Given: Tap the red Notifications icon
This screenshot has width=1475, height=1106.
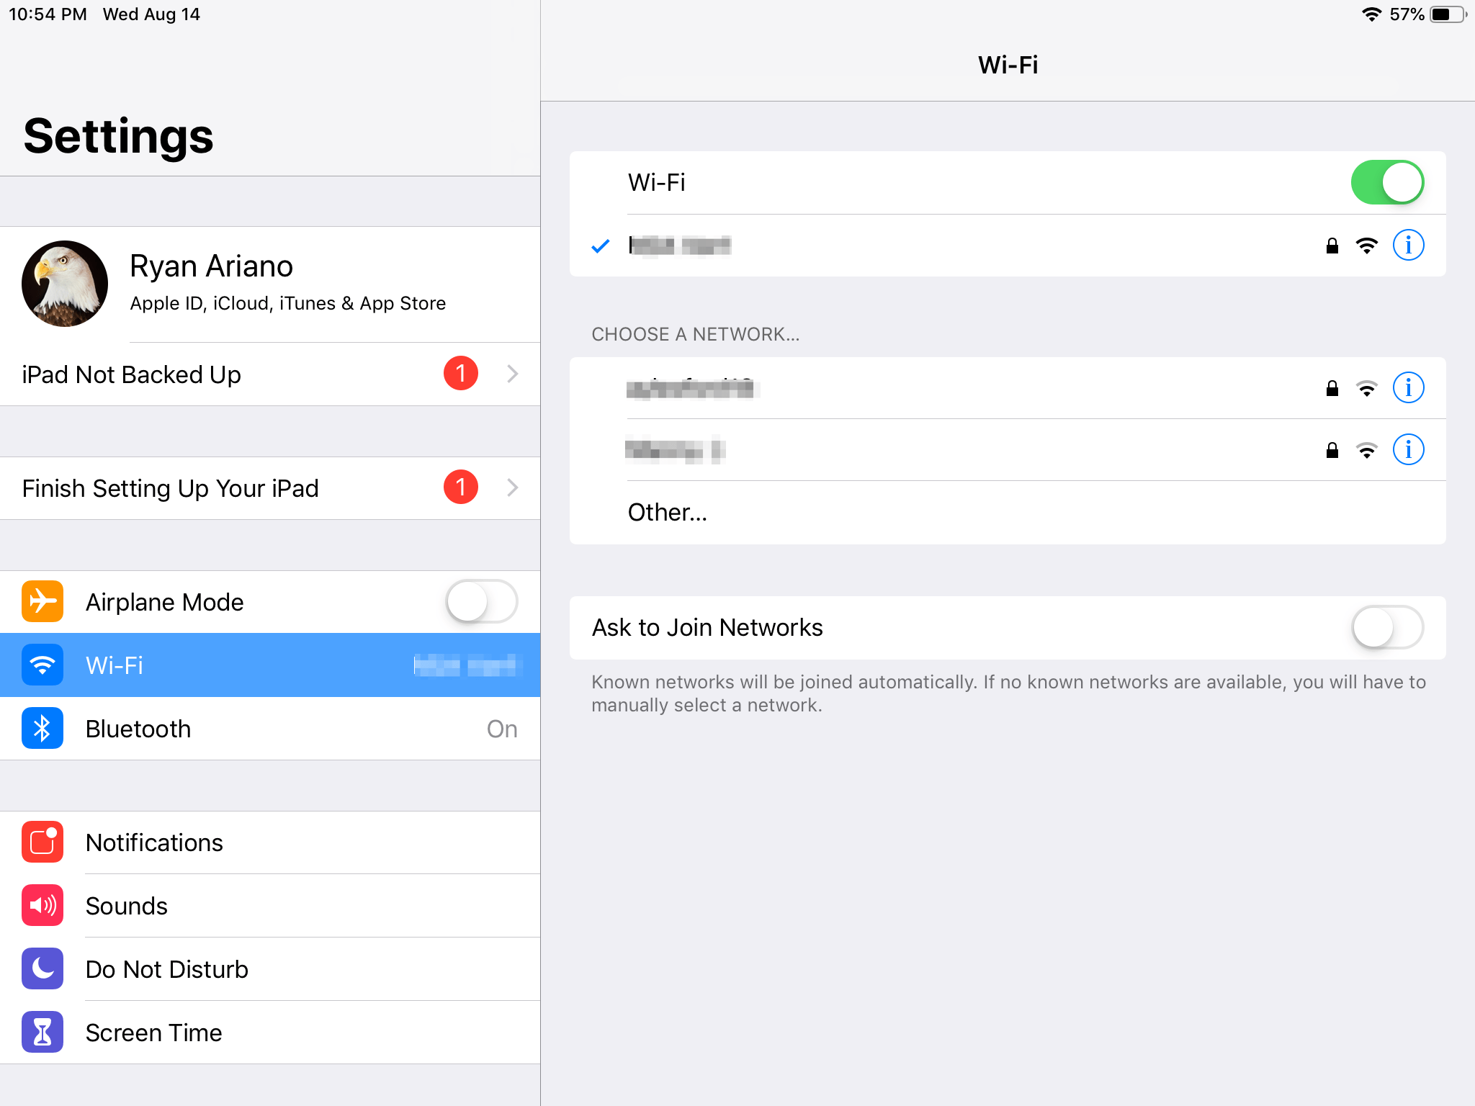Looking at the screenshot, I should (42, 842).
